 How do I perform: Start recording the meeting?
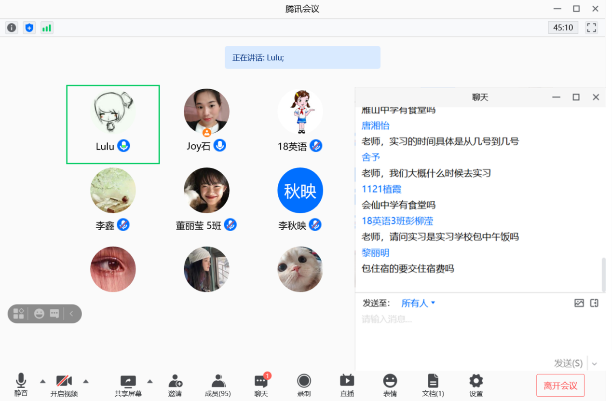tap(304, 385)
